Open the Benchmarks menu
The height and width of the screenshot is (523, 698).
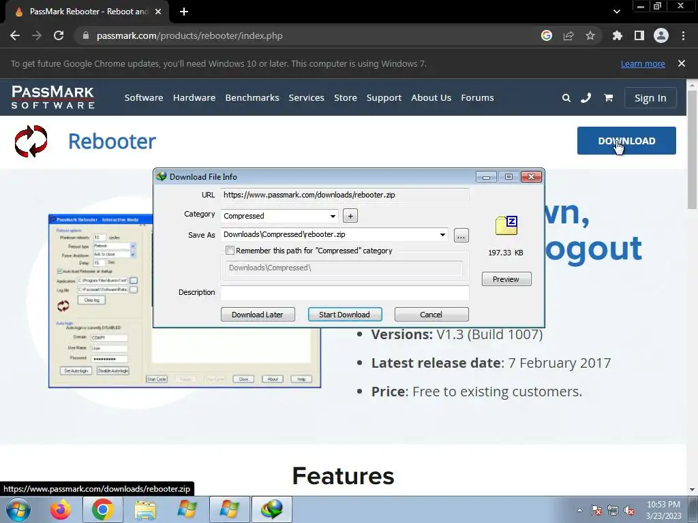tap(252, 97)
